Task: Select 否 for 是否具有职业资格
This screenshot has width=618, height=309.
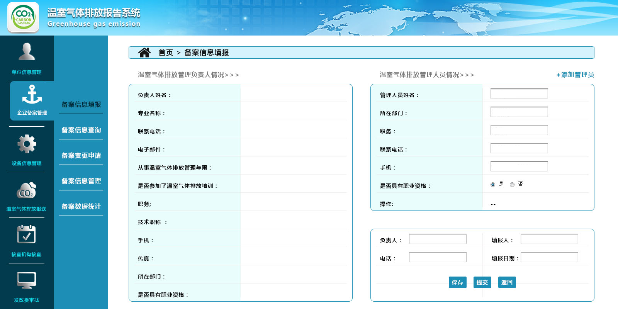Action: click(x=512, y=185)
